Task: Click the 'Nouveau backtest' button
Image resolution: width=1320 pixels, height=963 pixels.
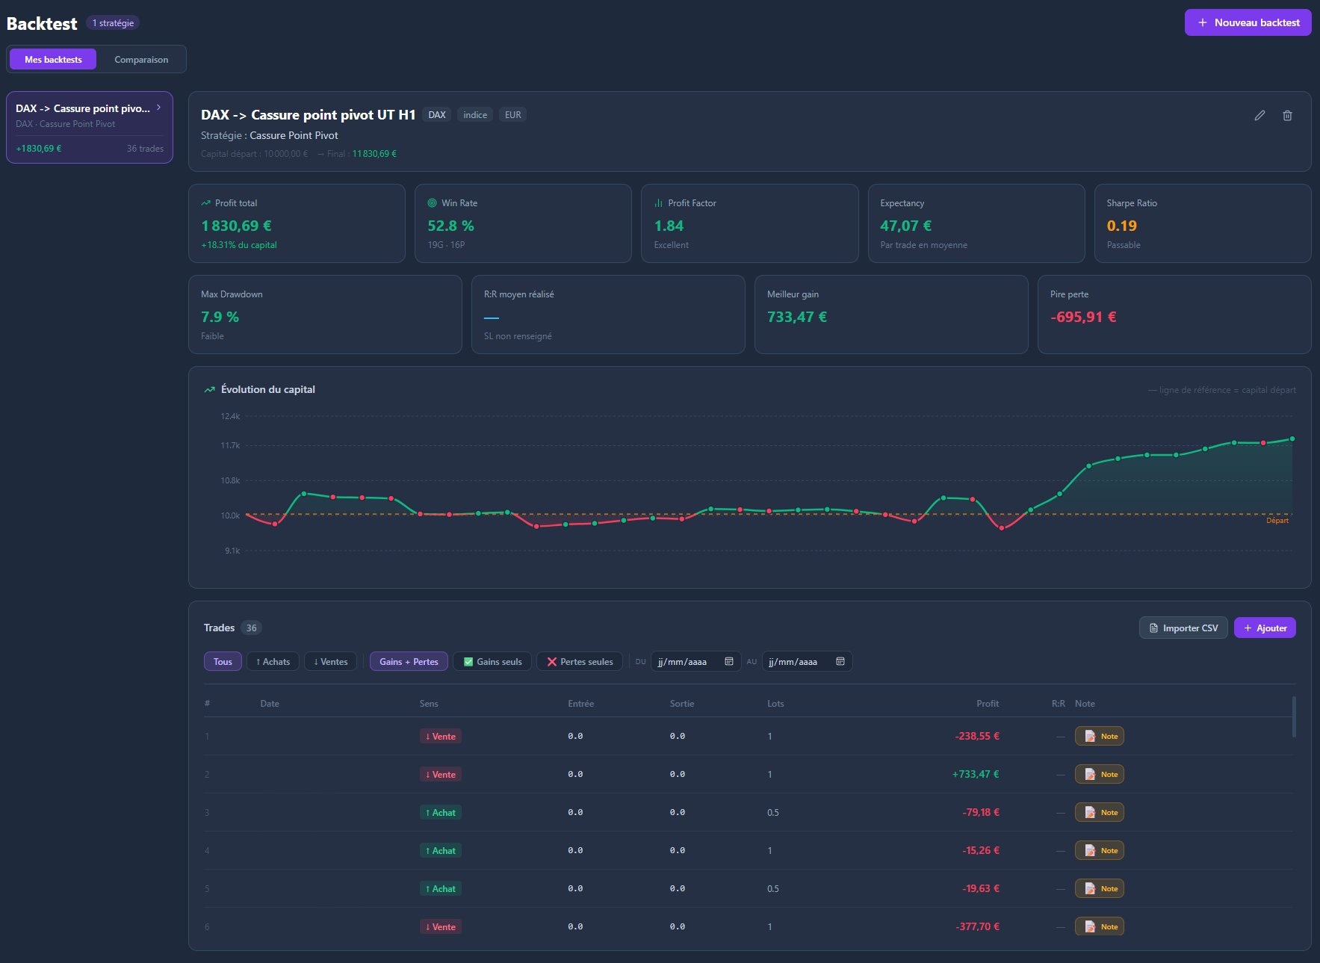Action: pyautogui.click(x=1248, y=22)
